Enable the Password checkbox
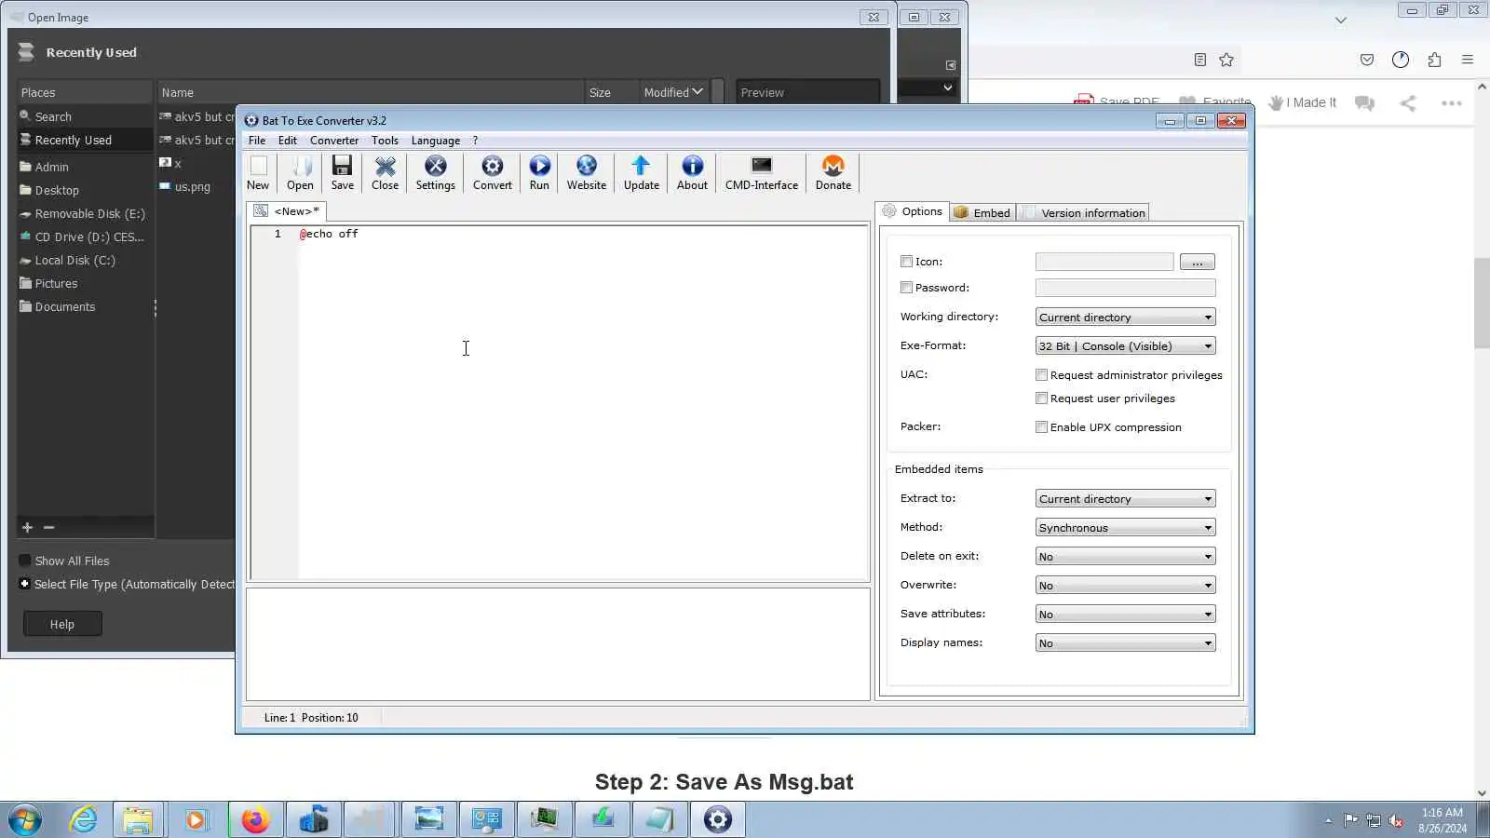 pyautogui.click(x=906, y=289)
